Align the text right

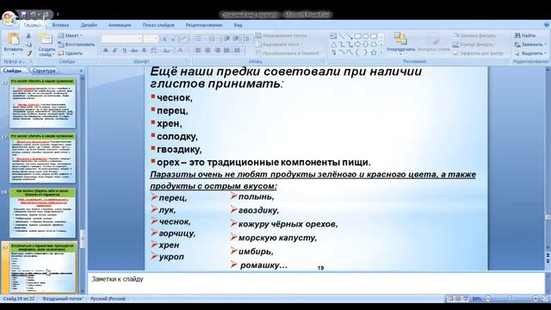pos(217,51)
